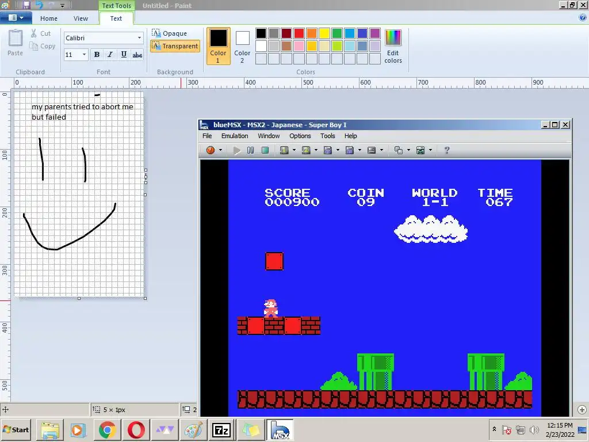Click the Save icon in Paint quick access toolbar
The image size is (589, 442).
tap(26, 5)
